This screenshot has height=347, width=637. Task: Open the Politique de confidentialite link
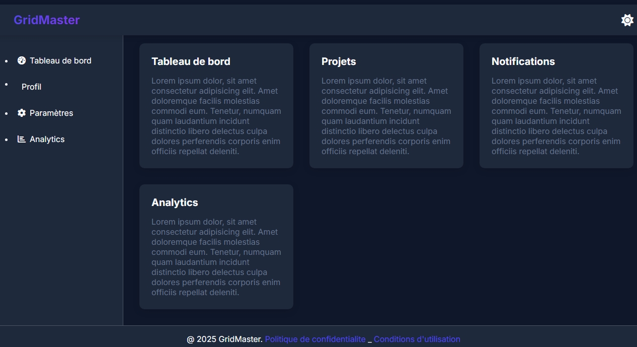point(315,339)
